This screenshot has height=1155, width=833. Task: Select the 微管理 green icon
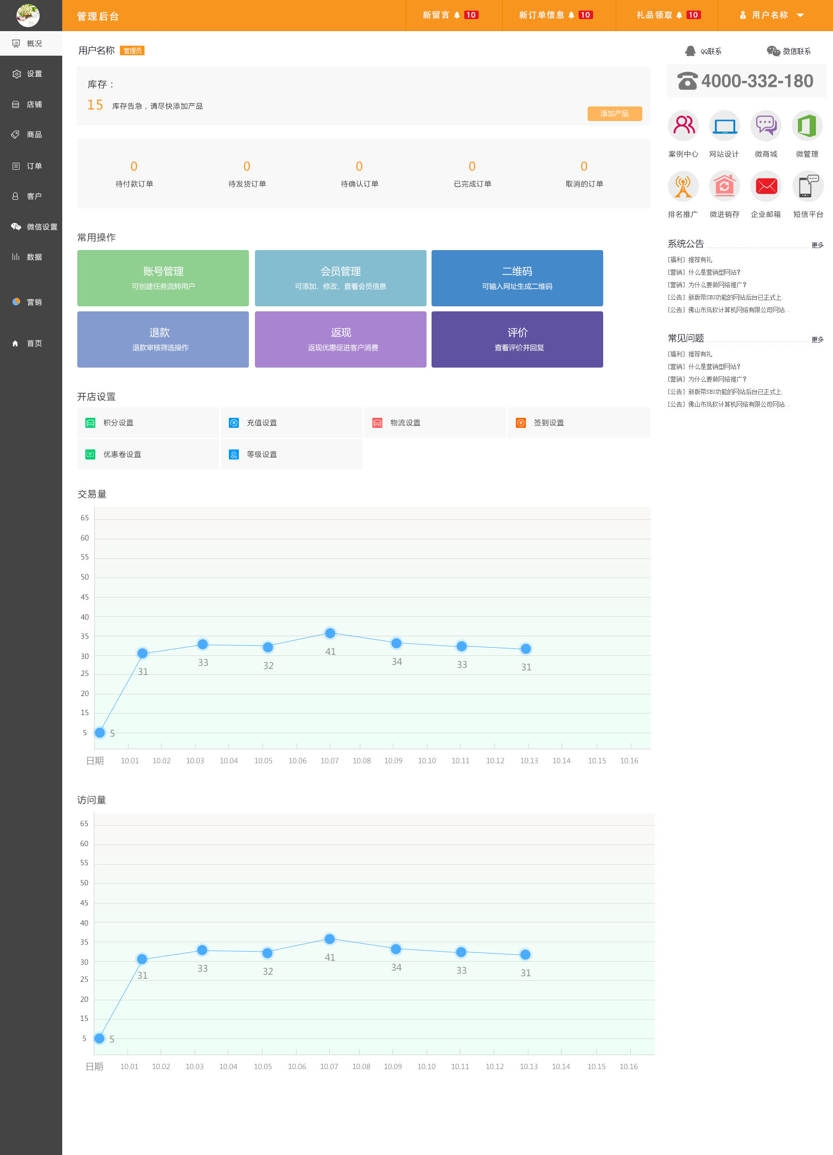pyautogui.click(x=806, y=126)
